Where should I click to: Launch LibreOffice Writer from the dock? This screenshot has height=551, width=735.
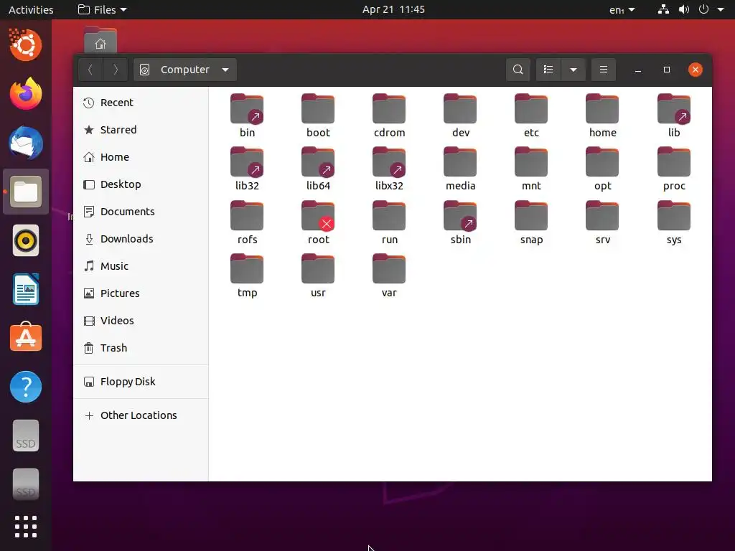click(26, 289)
